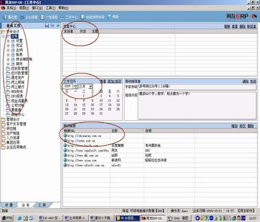Click the 重注册 toolbar icon
Image resolution: width=260 pixels, height=222 pixels.
click(5, 17)
